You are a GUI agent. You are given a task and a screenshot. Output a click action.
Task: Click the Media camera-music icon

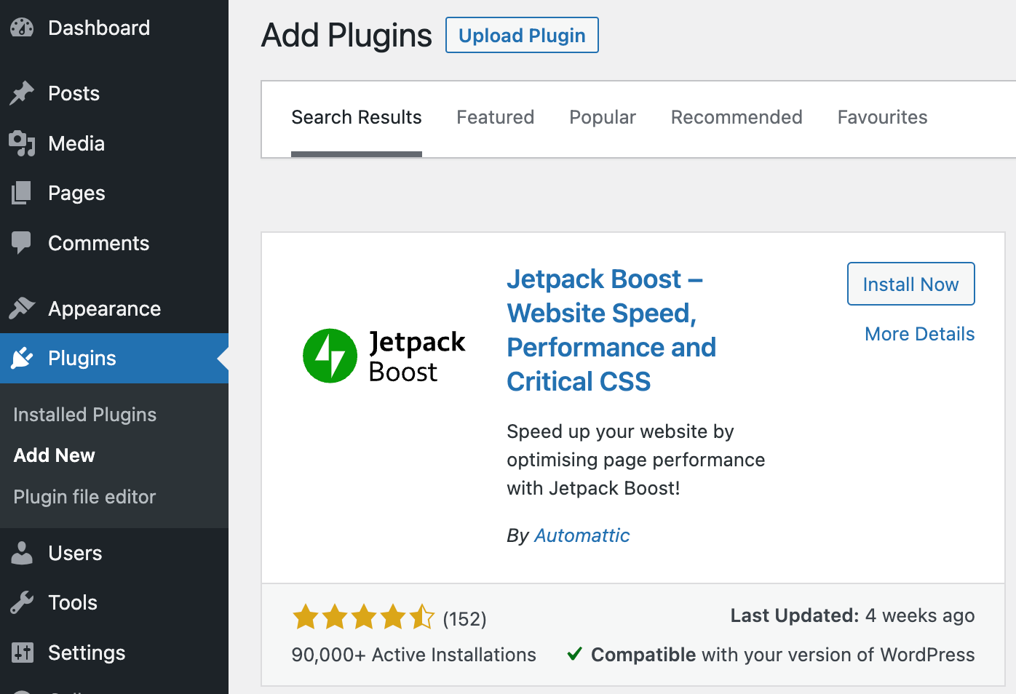pos(22,143)
